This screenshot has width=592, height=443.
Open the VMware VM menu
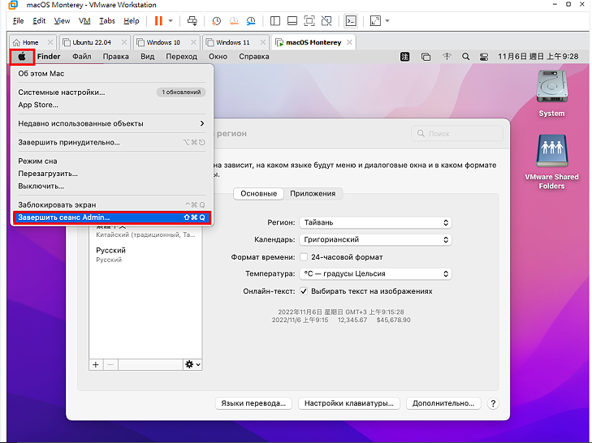click(84, 21)
